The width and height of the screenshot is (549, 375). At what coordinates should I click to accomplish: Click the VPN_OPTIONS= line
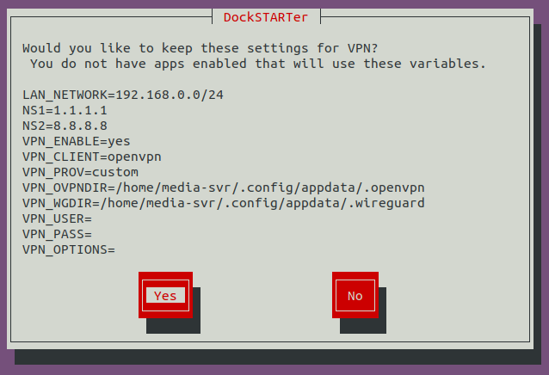coord(69,249)
